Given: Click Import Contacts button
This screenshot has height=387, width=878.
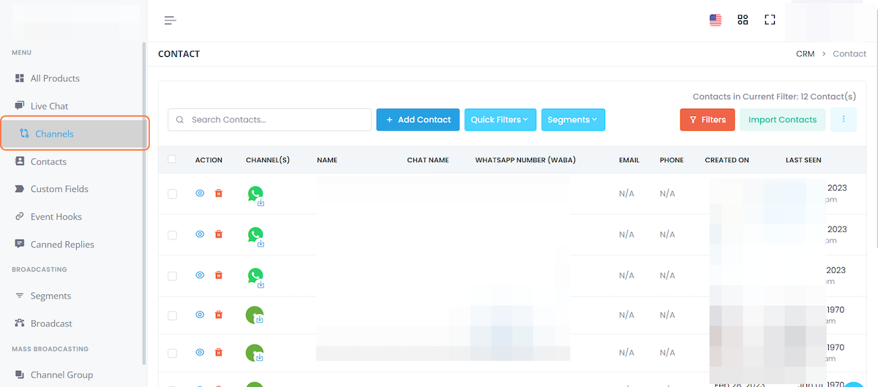Looking at the screenshot, I should coord(782,120).
